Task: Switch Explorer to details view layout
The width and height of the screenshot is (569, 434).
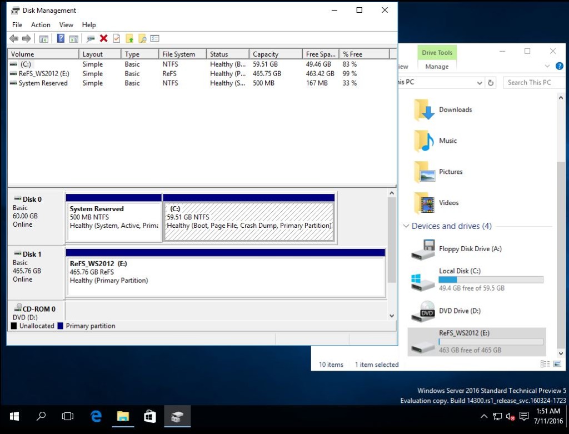Action: pyautogui.click(x=545, y=364)
